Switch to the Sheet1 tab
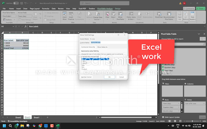This screenshot has width=207, height=129. (x=37, y=117)
